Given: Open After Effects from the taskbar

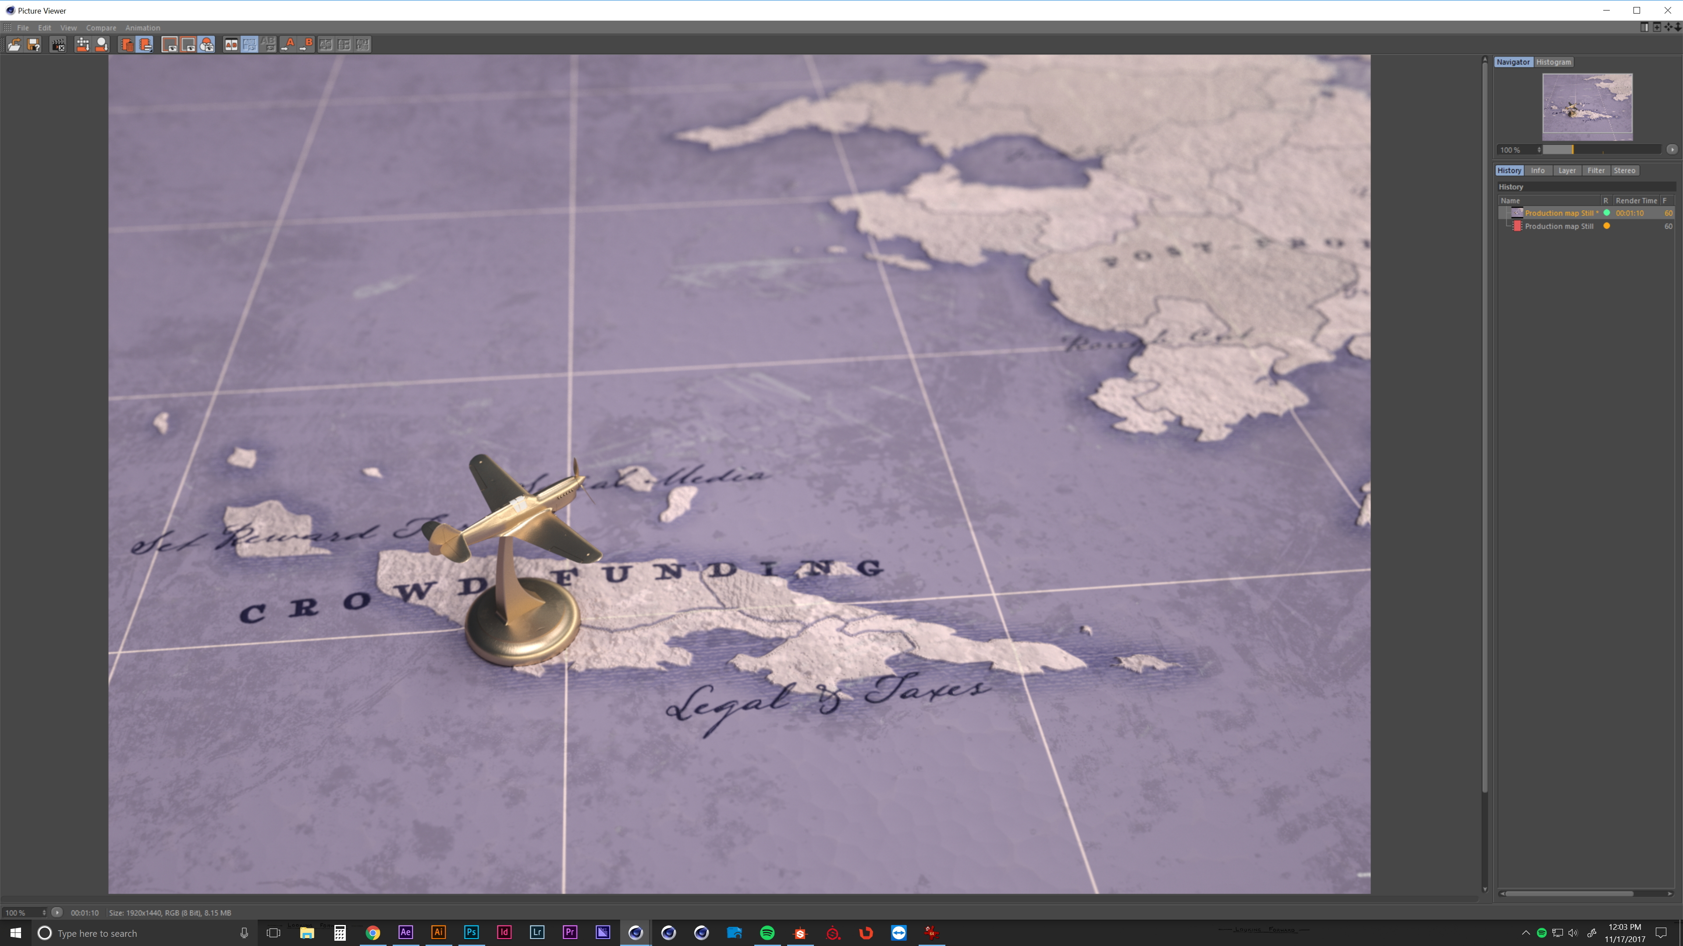Looking at the screenshot, I should pyautogui.click(x=405, y=932).
